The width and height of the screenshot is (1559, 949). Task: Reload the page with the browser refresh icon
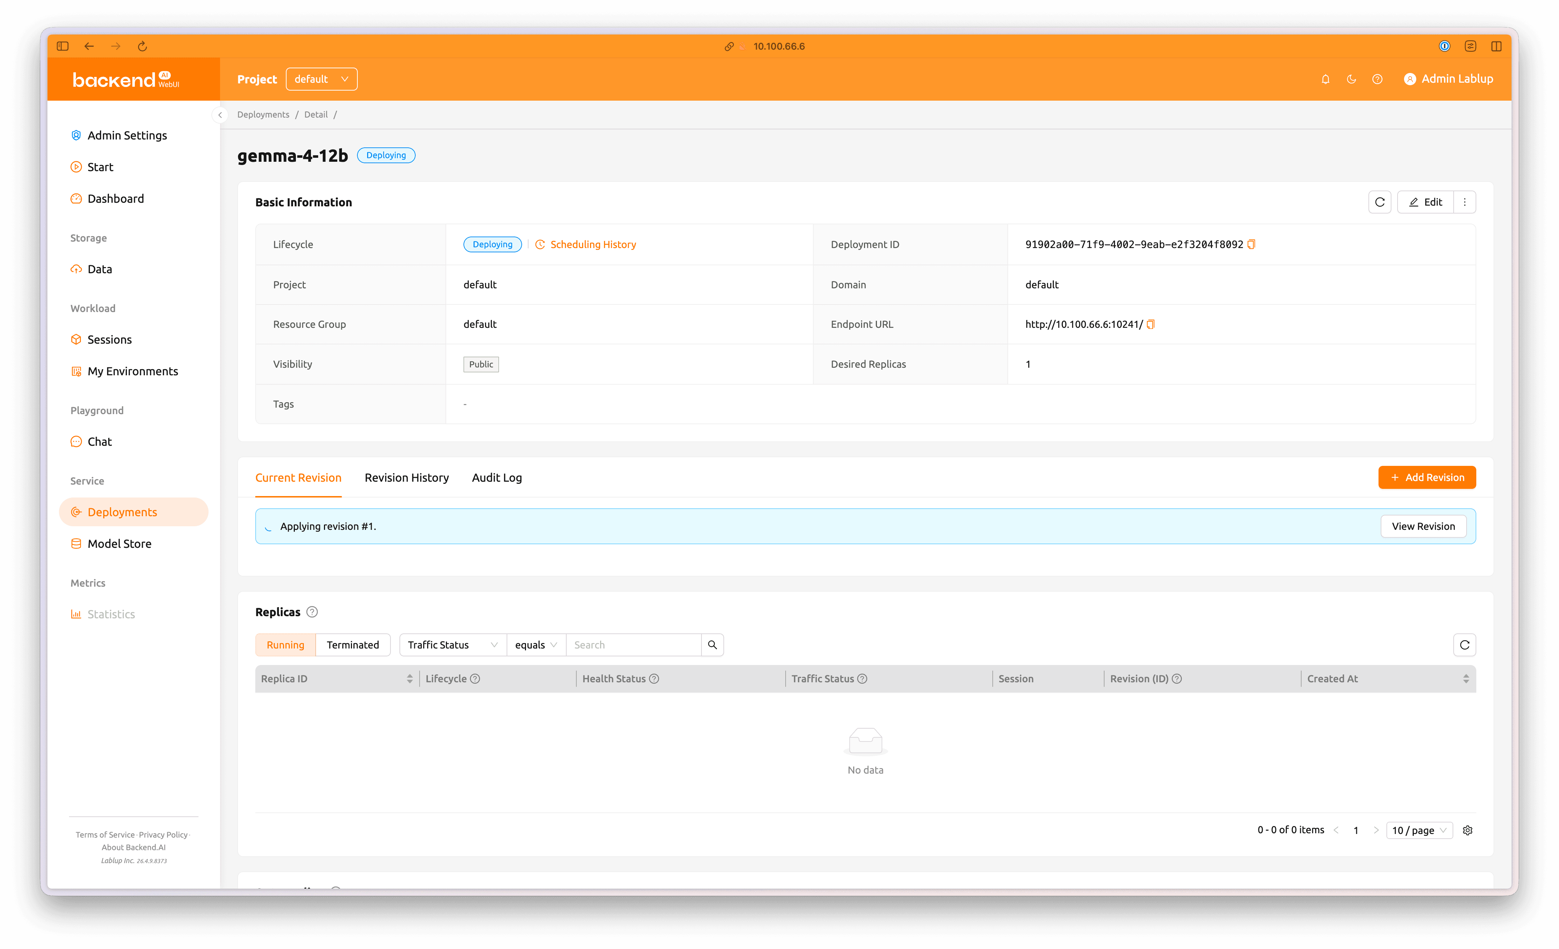point(142,46)
